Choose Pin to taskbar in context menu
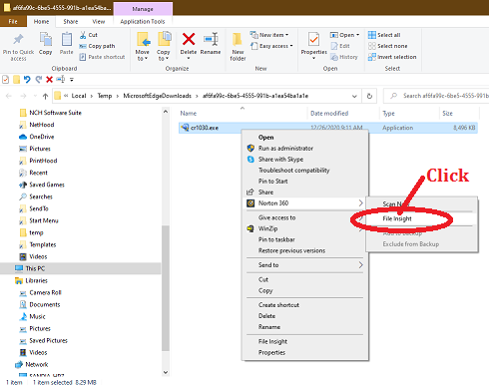The height and width of the screenshot is (386, 489). 276,239
